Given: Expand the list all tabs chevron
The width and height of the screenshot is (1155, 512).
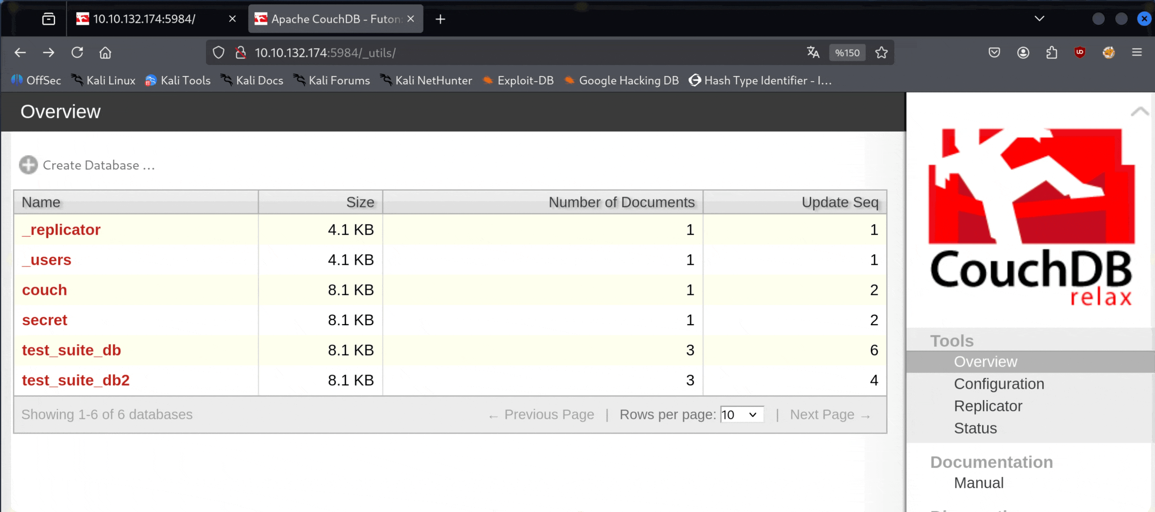Looking at the screenshot, I should (1039, 19).
